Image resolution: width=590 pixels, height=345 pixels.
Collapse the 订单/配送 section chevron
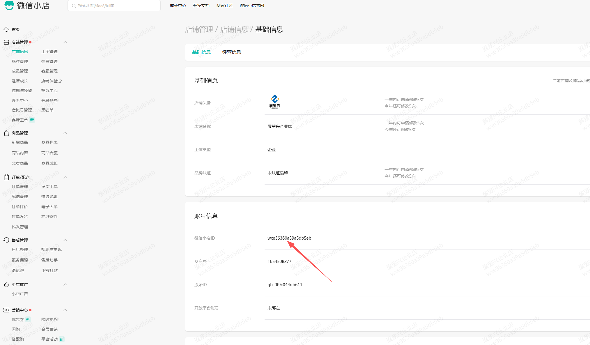tap(65, 177)
